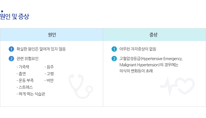Click the heartbeat heart watermark icon
The image size is (206, 118).
point(177,87)
